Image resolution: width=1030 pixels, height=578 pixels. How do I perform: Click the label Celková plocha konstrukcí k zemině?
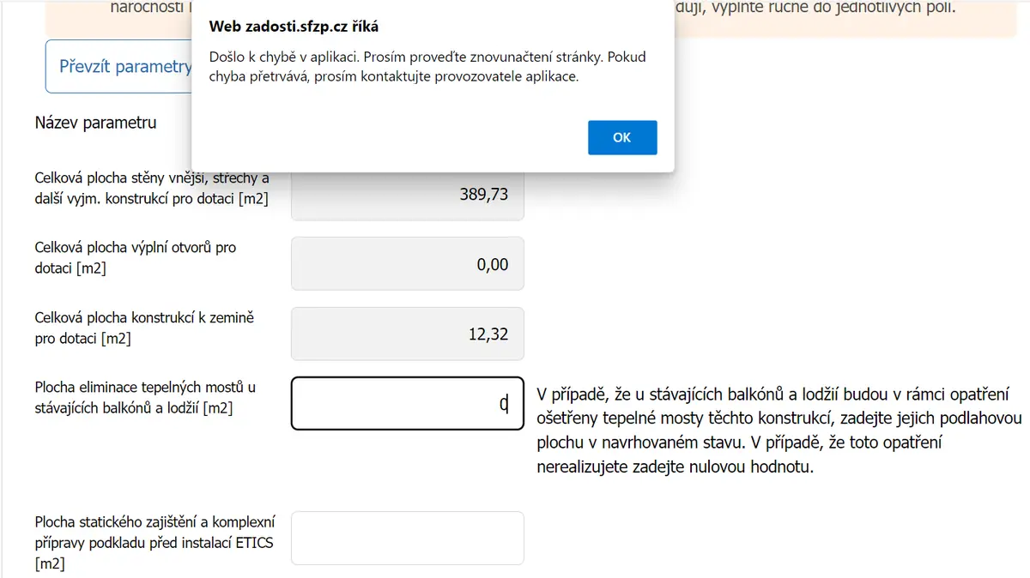[x=144, y=328]
